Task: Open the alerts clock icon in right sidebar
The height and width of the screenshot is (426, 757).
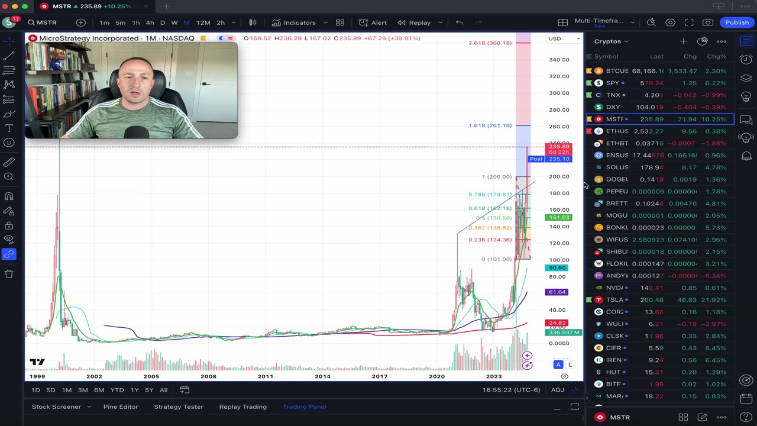Action: point(746,59)
